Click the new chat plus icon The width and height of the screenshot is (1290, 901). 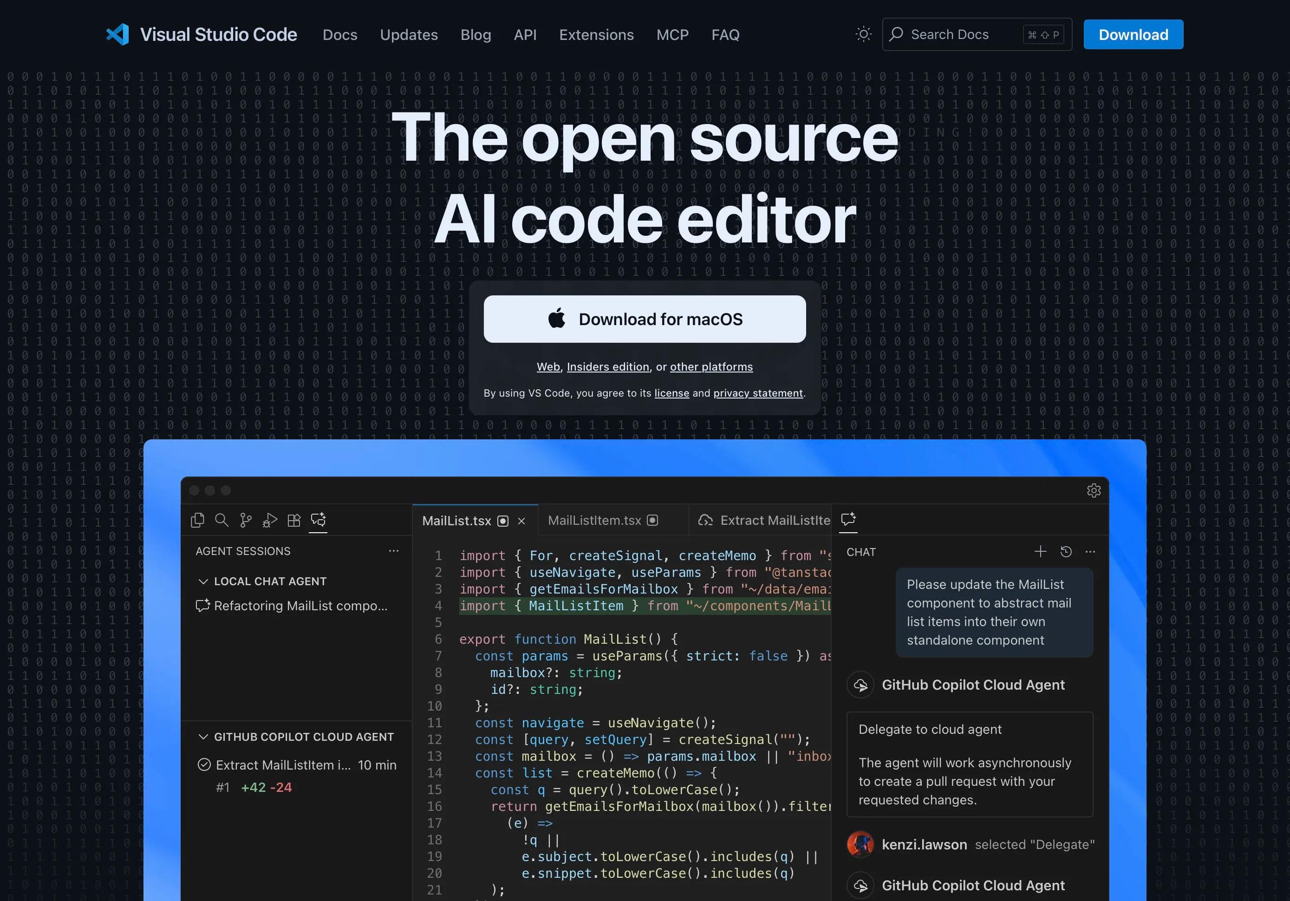tap(1040, 551)
